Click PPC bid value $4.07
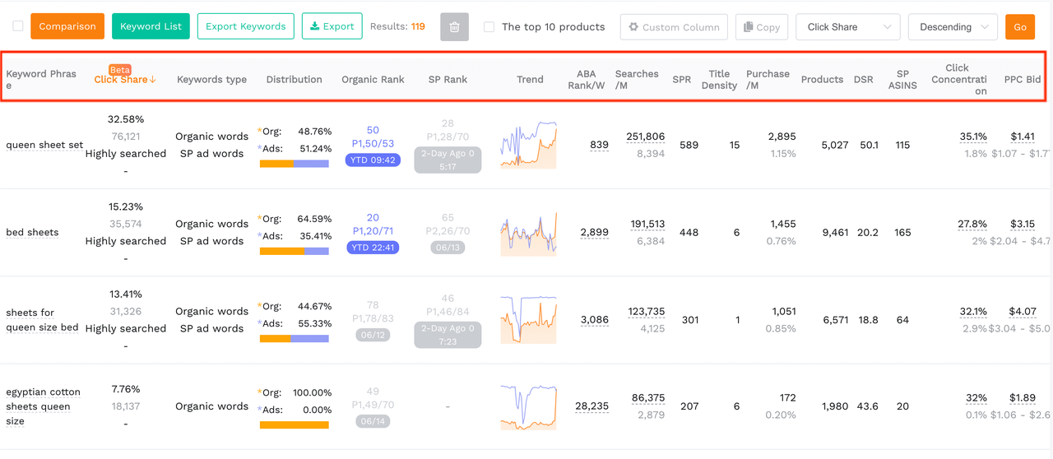Image resolution: width=1053 pixels, height=459 pixels. [1023, 312]
